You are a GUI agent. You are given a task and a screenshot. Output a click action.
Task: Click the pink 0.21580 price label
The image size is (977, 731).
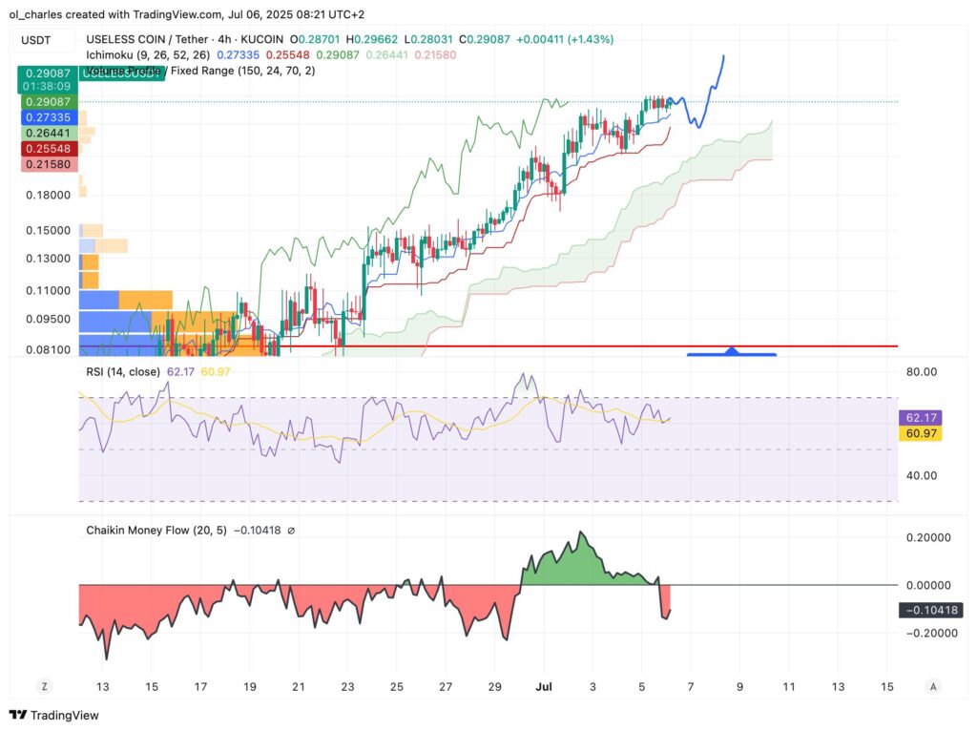(x=48, y=165)
